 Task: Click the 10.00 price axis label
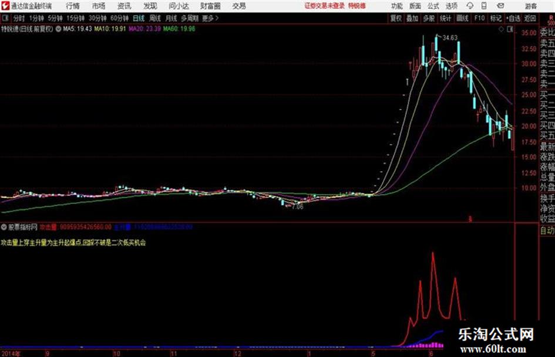529,188
